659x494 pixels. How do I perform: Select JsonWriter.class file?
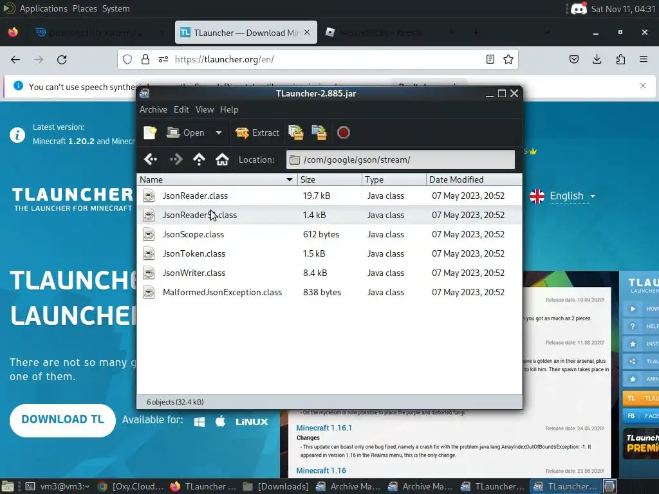(329, 273)
